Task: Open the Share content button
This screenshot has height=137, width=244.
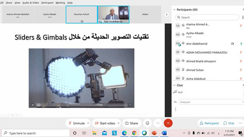Action: [x=131, y=123]
